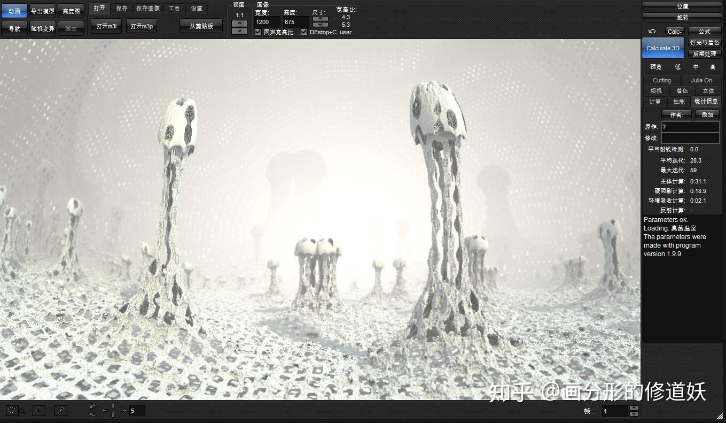
Task: Open the 性能 tab
Action: 679,102
